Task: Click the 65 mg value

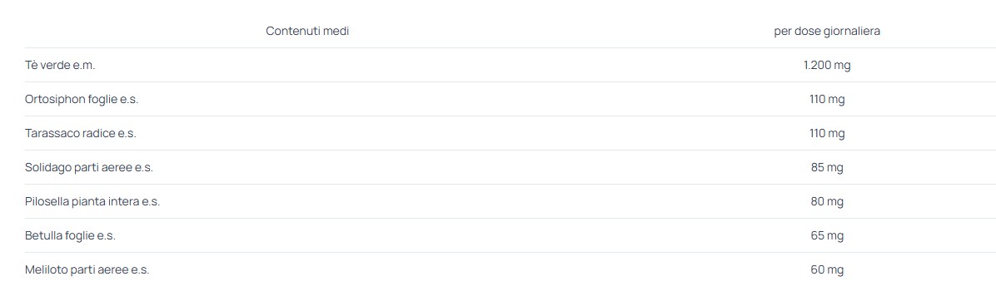Action: pyautogui.click(x=827, y=236)
